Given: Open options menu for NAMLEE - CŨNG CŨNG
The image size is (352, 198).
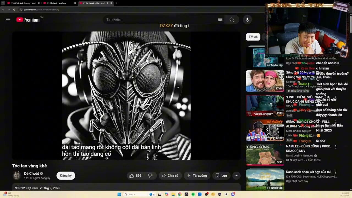Looking at the screenshot, I should pyautogui.click(x=335, y=147).
